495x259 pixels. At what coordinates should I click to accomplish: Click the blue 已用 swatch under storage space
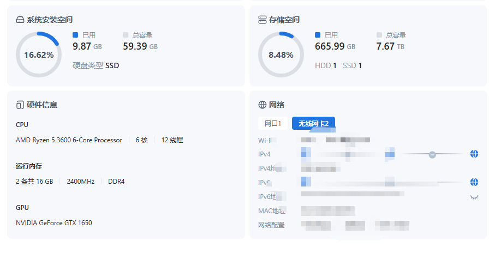pos(318,35)
